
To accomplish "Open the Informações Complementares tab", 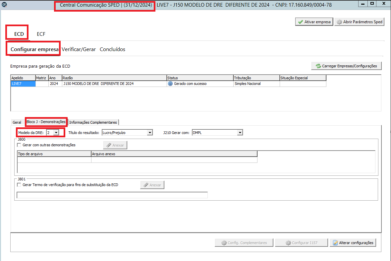I will point(93,122).
